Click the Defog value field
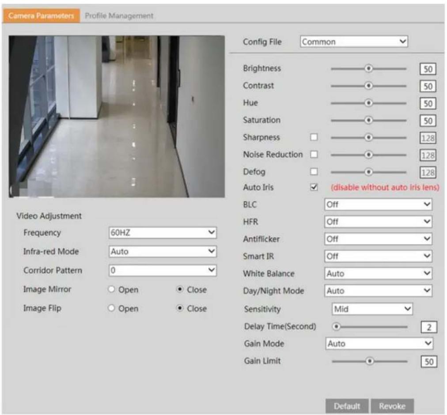Viewport: 447px width, 415px height. pyautogui.click(x=428, y=173)
